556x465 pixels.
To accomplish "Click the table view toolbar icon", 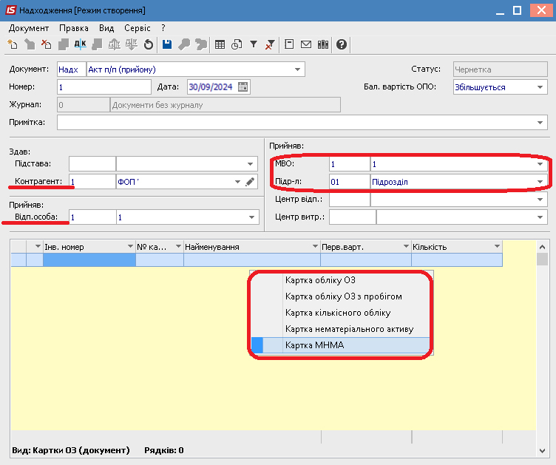I will (220, 44).
